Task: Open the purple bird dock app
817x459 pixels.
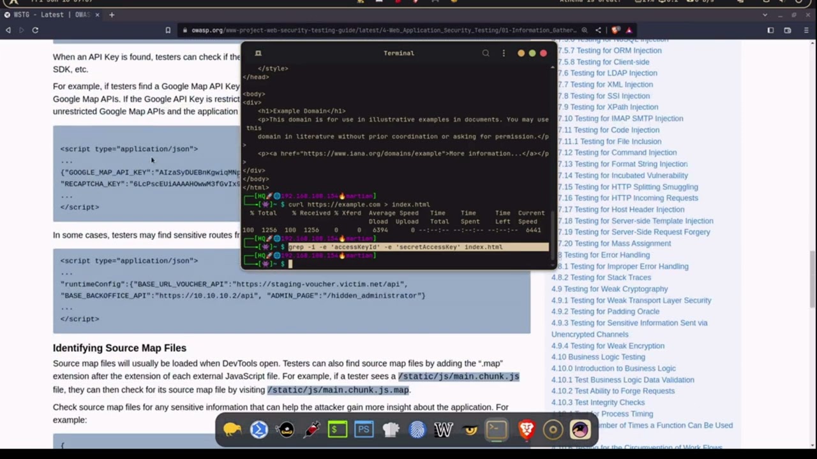Action: coord(580,430)
